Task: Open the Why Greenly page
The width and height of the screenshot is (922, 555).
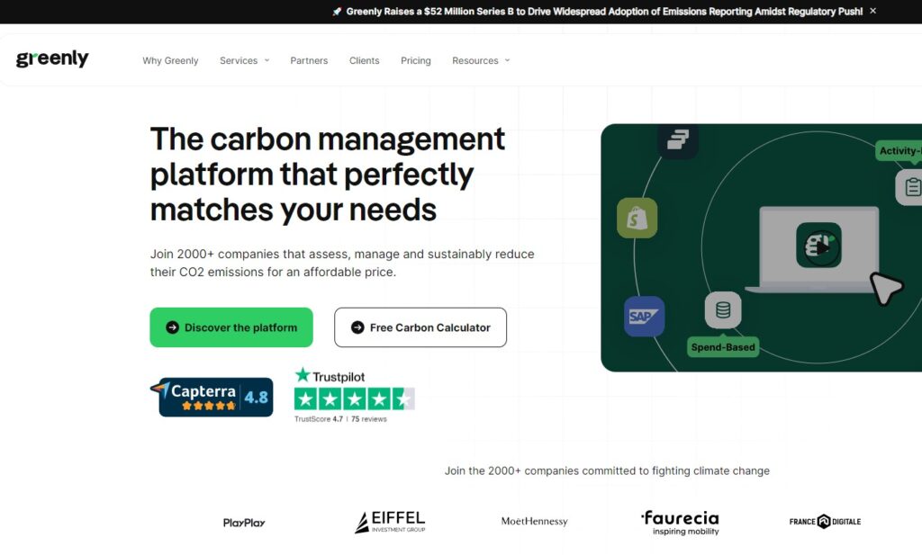Action: (170, 60)
